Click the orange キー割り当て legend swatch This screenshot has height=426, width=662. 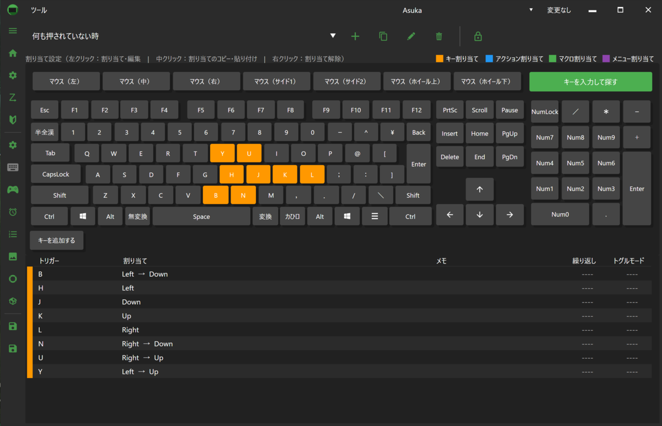click(440, 58)
